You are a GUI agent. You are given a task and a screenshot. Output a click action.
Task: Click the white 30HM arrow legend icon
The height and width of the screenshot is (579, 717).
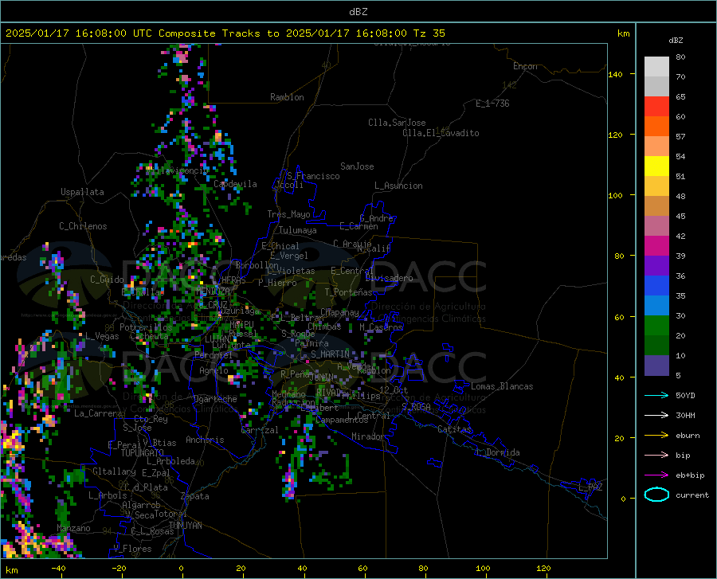click(656, 415)
